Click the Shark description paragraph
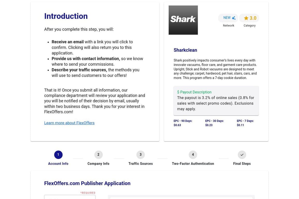This screenshot has height=199, width=299. (x=215, y=69)
